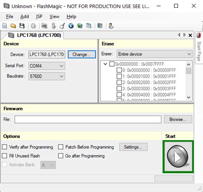This screenshot has height=192, width=203.
Task: Click the window terminal toolbar icon
Action: point(89,26)
